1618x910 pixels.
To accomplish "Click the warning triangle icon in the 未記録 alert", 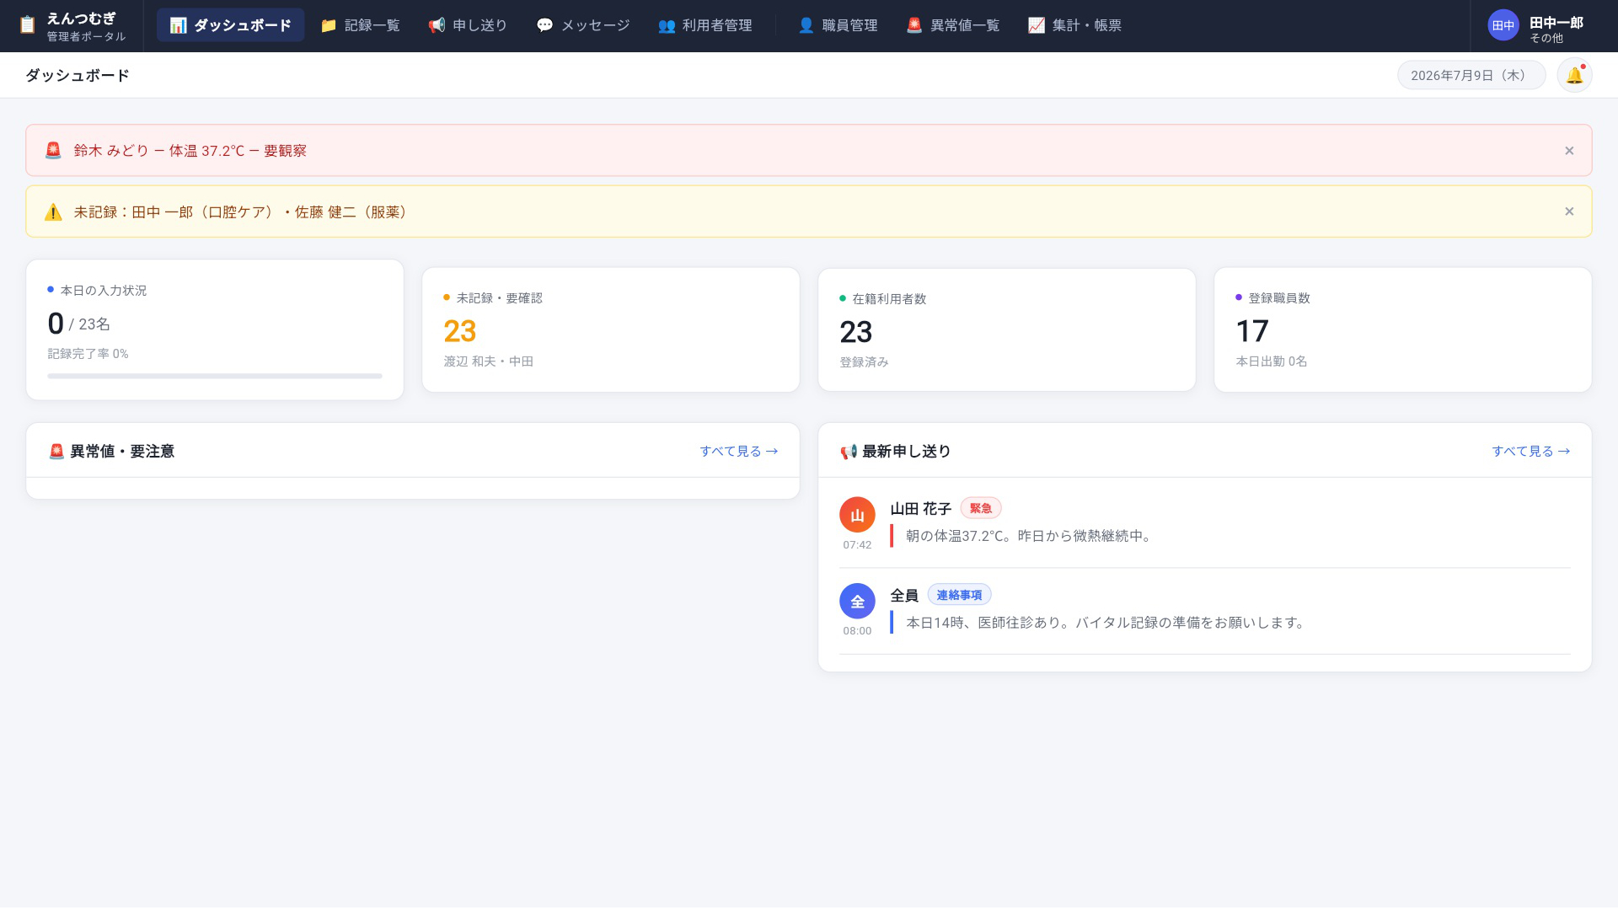I will (x=53, y=211).
